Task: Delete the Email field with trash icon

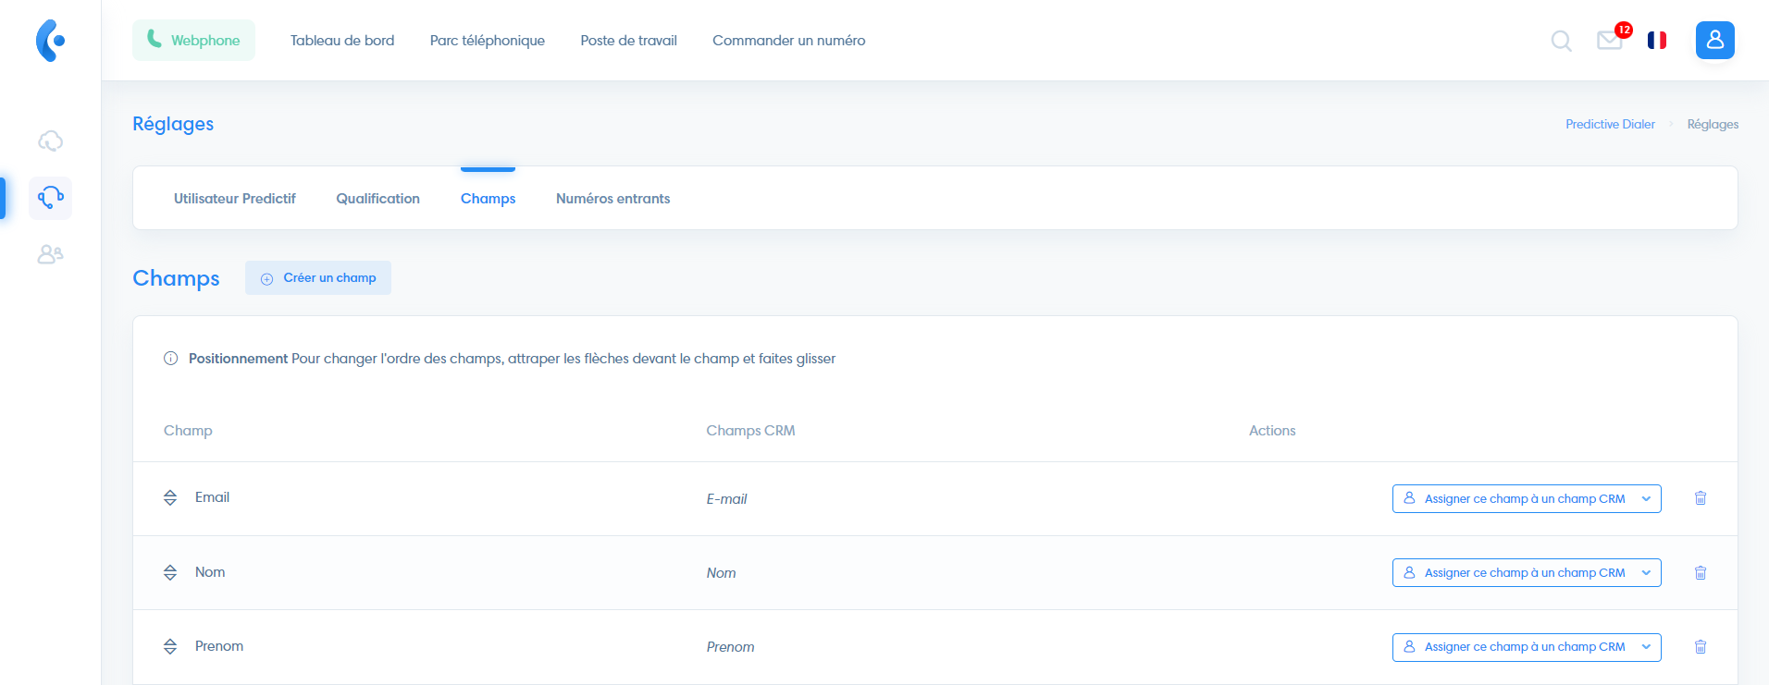Action: [1700, 498]
